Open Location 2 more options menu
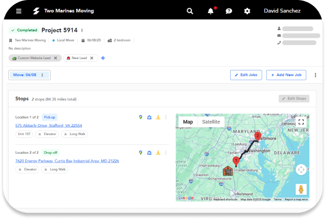Image resolution: width=326 pixels, height=219 pixels. [166, 153]
